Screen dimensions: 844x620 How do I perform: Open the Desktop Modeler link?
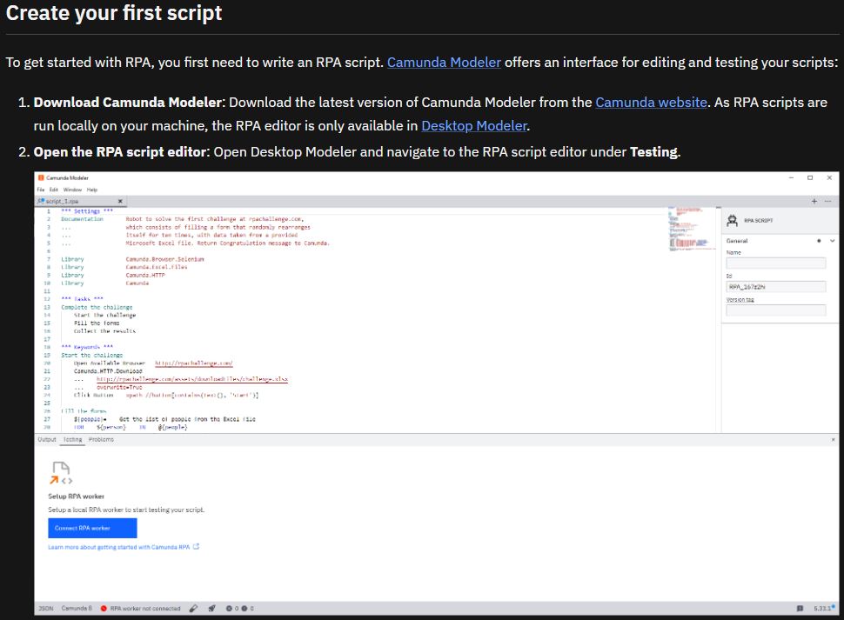click(474, 126)
